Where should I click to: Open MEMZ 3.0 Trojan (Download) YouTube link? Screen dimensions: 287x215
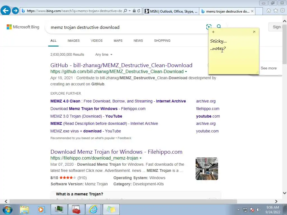[x=86, y=116]
